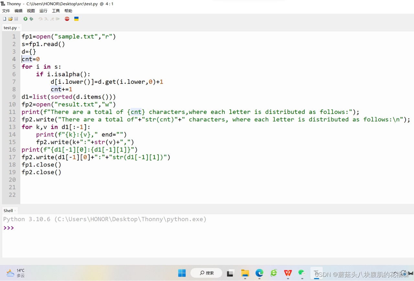Stop the backend with red STOP icon
Screen dimensions: 414x281
coord(67,19)
